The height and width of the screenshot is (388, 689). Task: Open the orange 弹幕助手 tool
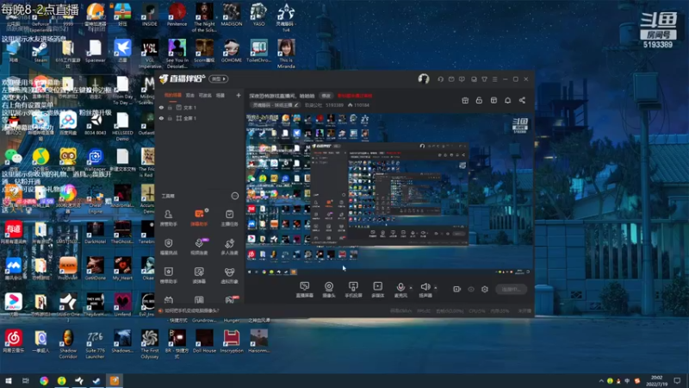[x=199, y=218]
